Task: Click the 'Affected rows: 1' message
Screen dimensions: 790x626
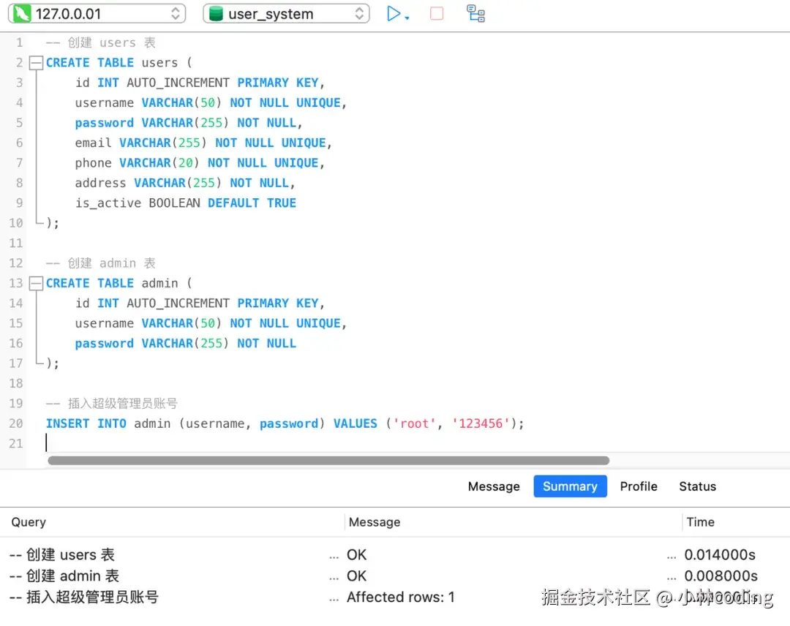Action: click(401, 597)
